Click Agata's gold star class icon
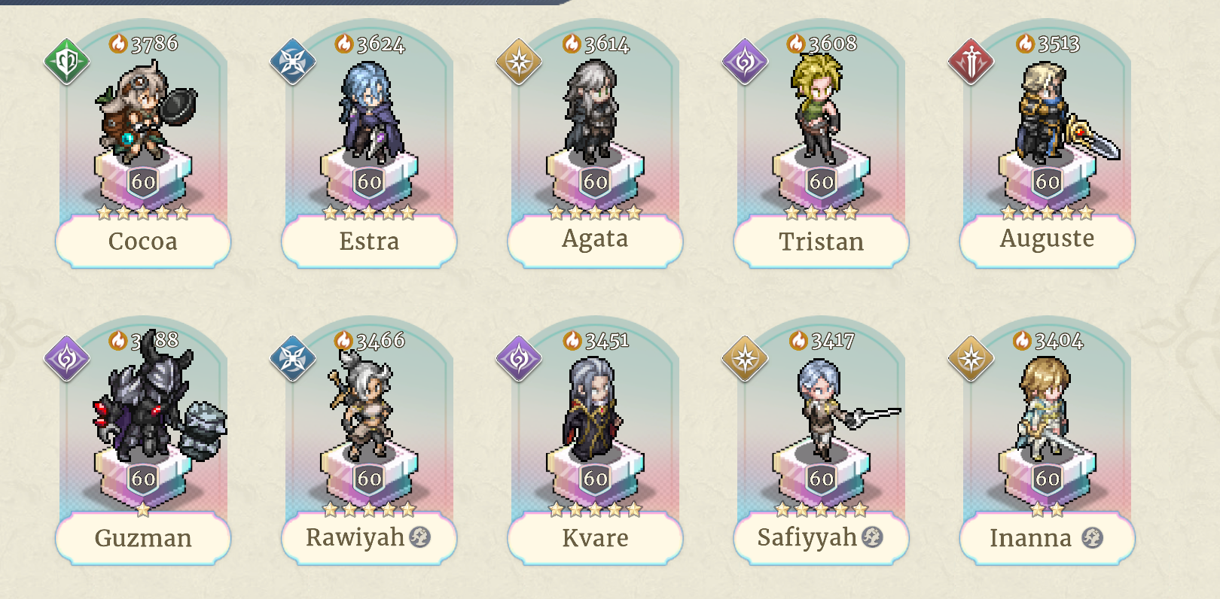1220x599 pixels. coord(519,62)
